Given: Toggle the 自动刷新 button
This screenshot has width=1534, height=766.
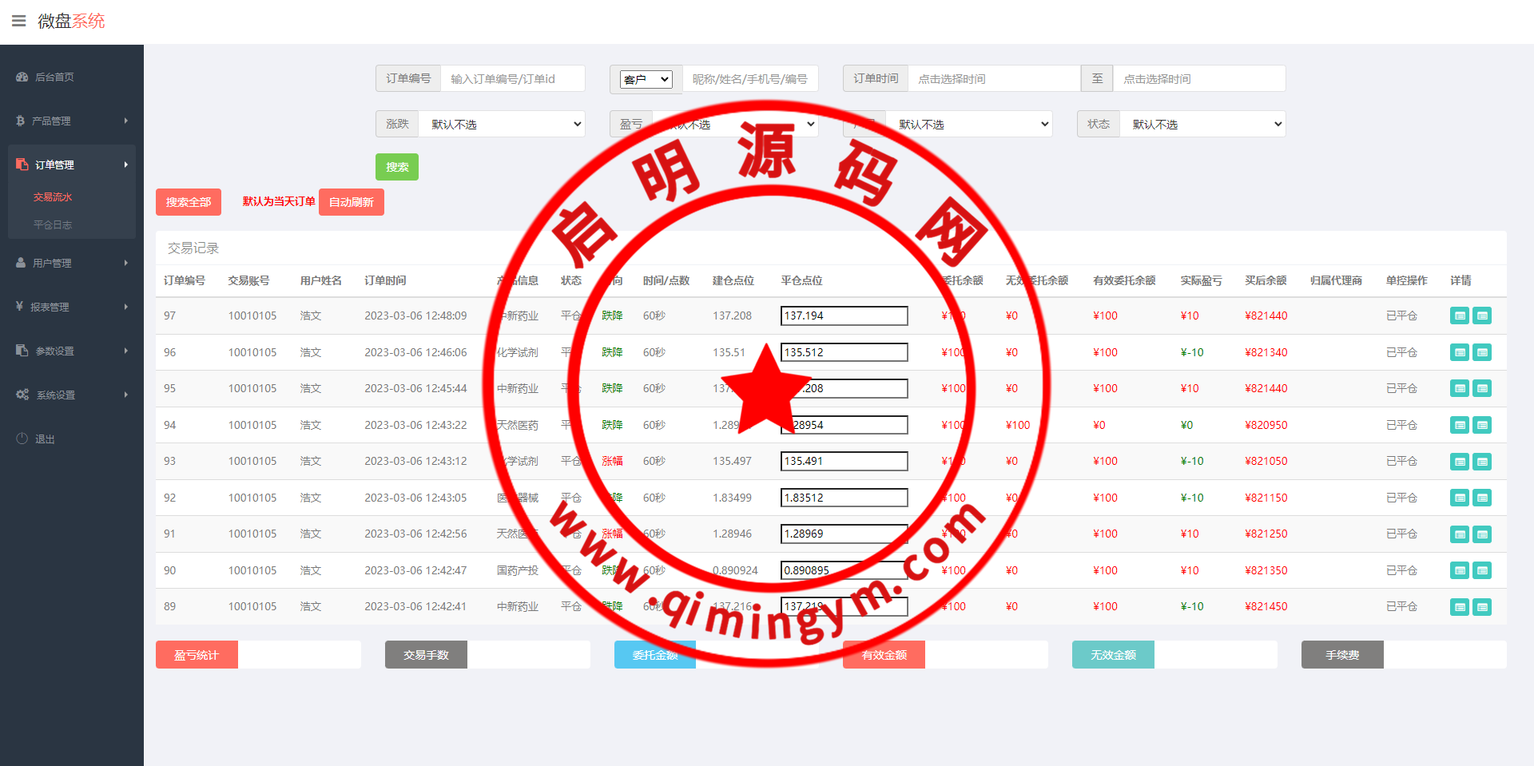Looking at the screenshot, I should point(351,202).
